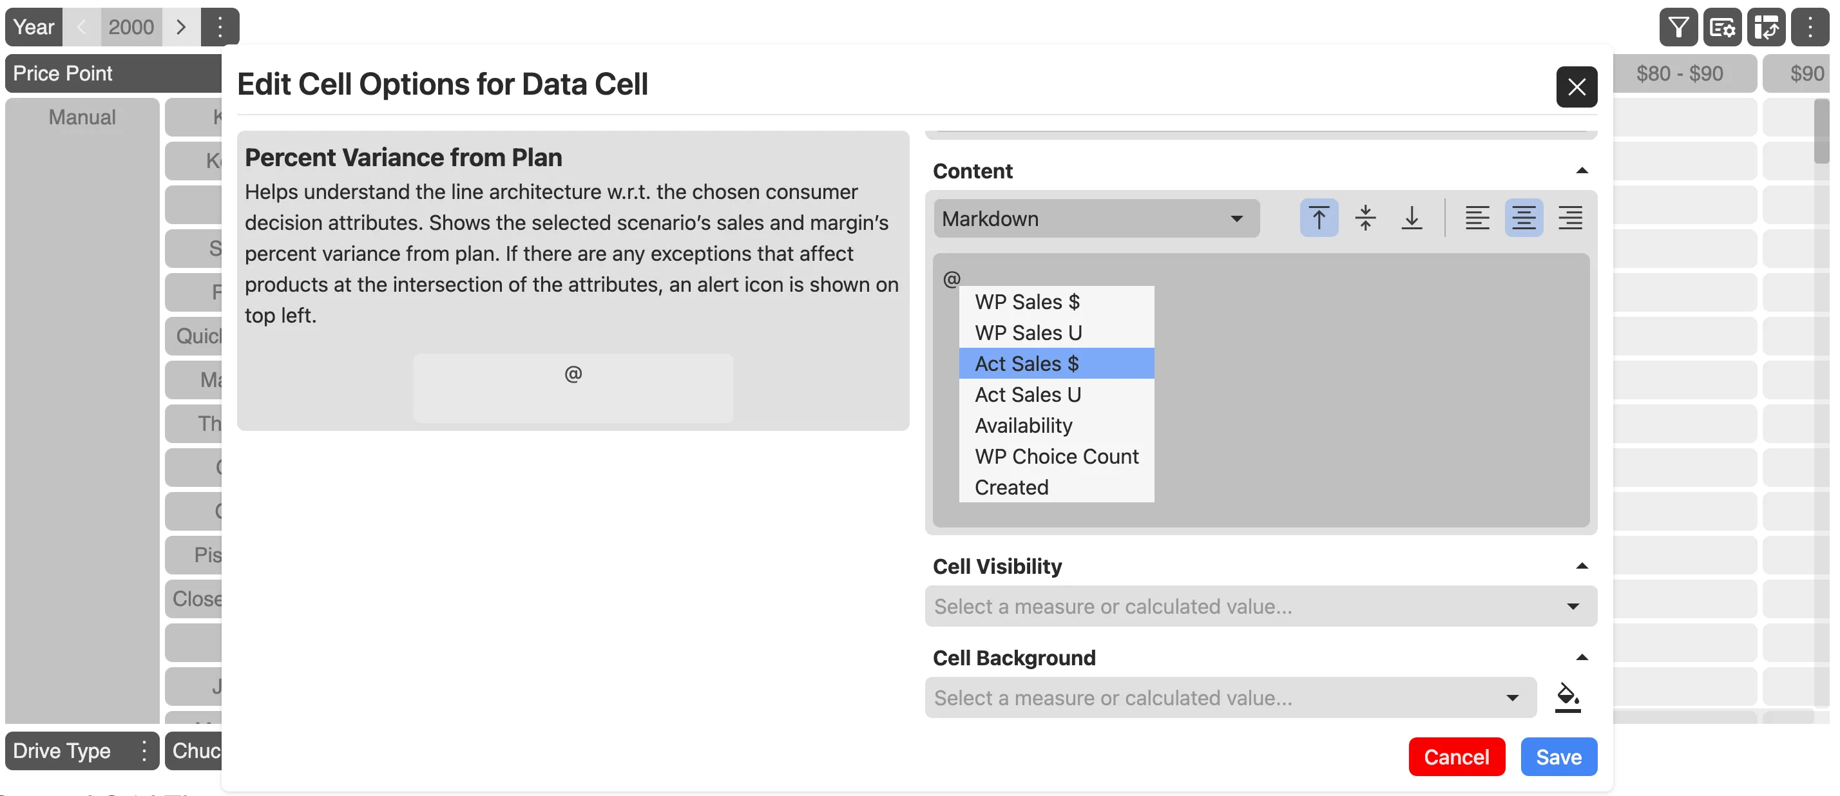Click the transpose axes icon
This screenshot has height=796, width=1840.
pos(1767,27)
